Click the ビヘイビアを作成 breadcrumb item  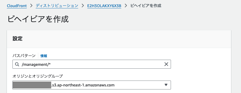click(x=146, y=6)
